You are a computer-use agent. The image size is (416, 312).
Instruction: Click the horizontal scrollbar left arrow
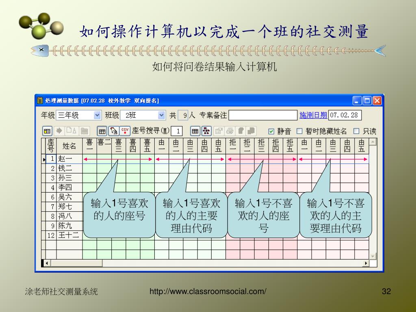click(x=47, y=263)
